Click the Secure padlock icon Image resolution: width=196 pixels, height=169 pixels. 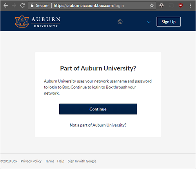pos(32,6)
